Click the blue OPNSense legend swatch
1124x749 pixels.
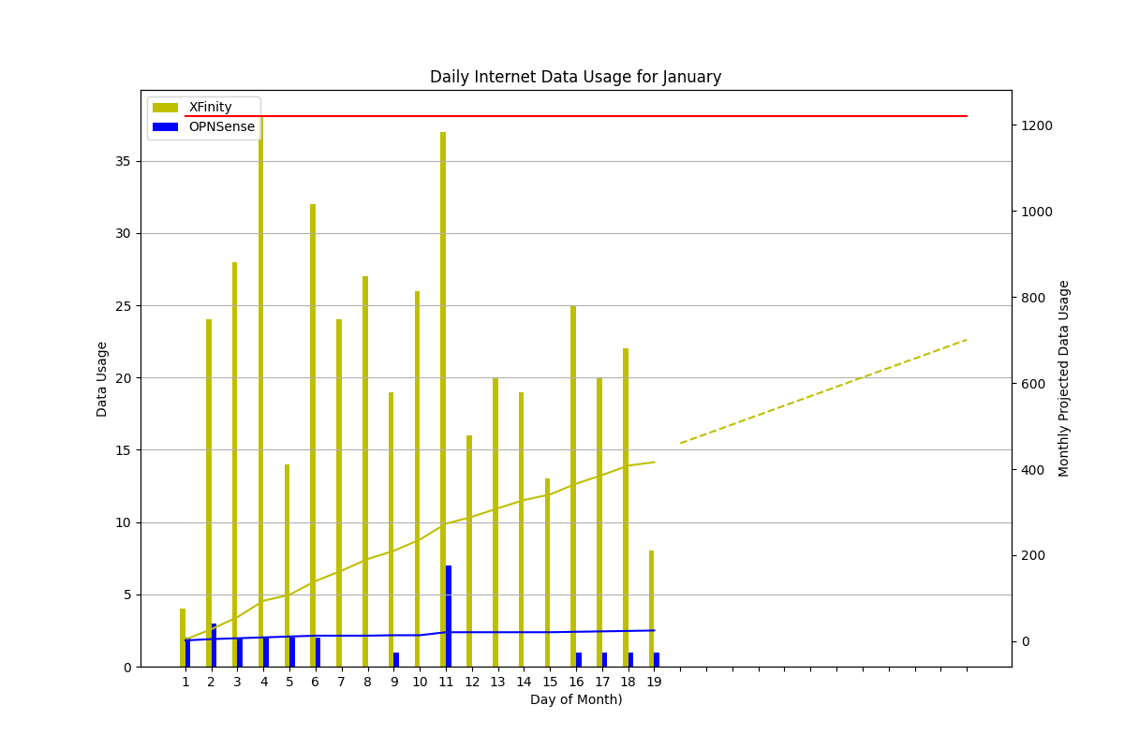pyautogui.click(x=165, y=127)
